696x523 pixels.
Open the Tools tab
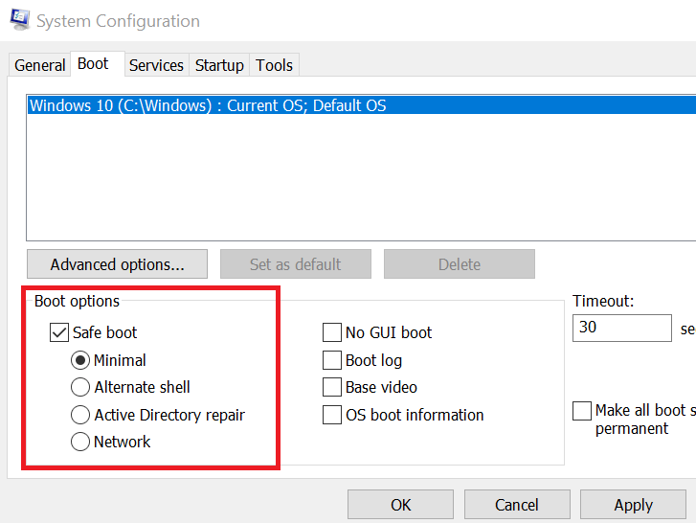(x=275, y=65)
